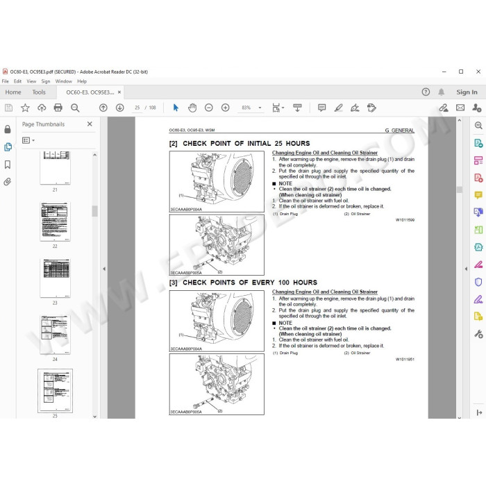Open Protect shield tool in right panel
This screenshot has height=486, width=486.
coord(478,282)
